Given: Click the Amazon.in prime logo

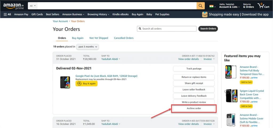Looking at the screenshot, I should [x=14, y=6].
